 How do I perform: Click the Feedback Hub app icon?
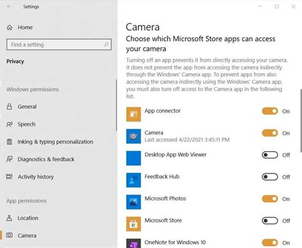point(133,180)
